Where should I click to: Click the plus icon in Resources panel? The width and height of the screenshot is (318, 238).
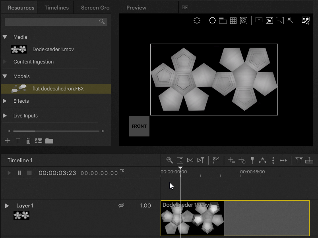pyautogui.click(x=8, y=141)
